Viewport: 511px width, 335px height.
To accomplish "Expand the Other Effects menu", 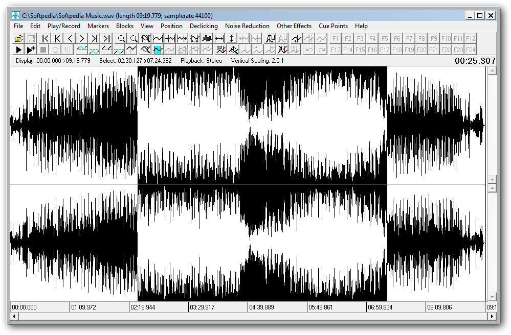I will click(x=294, y=26).
